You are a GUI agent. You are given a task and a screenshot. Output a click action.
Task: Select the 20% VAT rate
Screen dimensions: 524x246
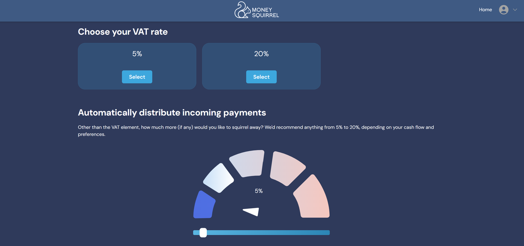pos(261,77)
